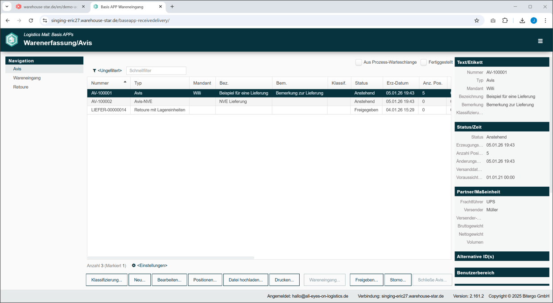This screenshot has height=303, width=553.
Task: Open Wareneingang in the navigation
Action: [27, 78]
